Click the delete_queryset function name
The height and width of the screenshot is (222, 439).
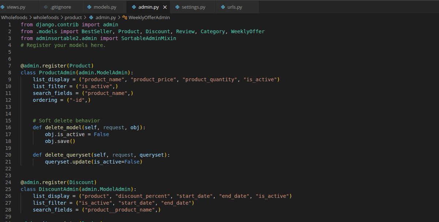[x=68, y=155]
